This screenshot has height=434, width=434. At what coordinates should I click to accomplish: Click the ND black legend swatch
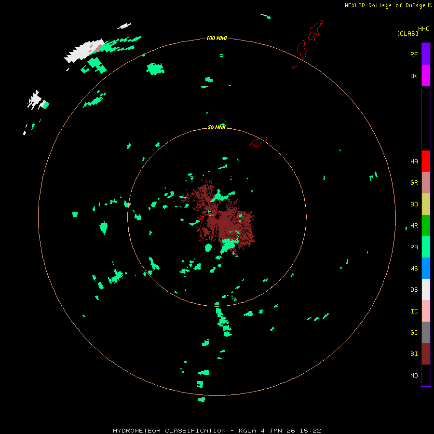(426, 375)
